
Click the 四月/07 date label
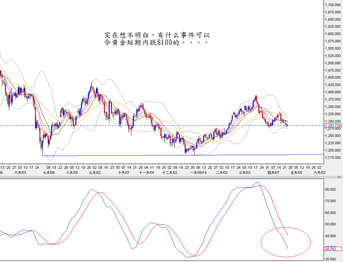(x=273, y=173)
